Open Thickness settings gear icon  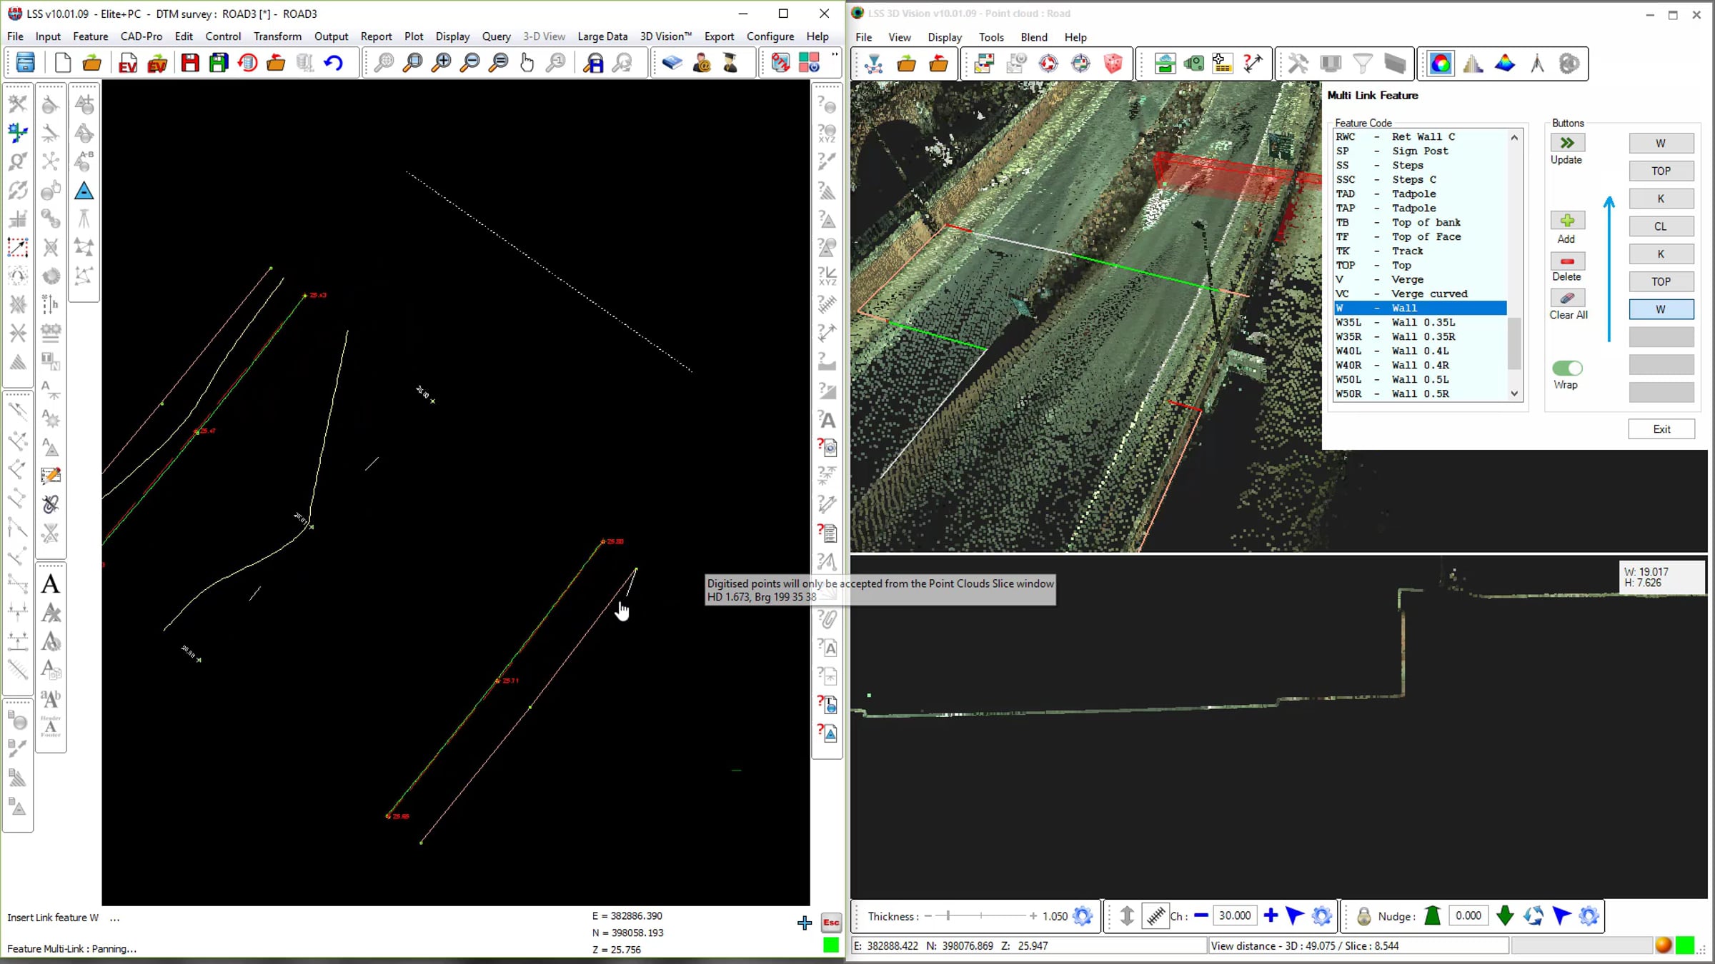point(1083,916)
